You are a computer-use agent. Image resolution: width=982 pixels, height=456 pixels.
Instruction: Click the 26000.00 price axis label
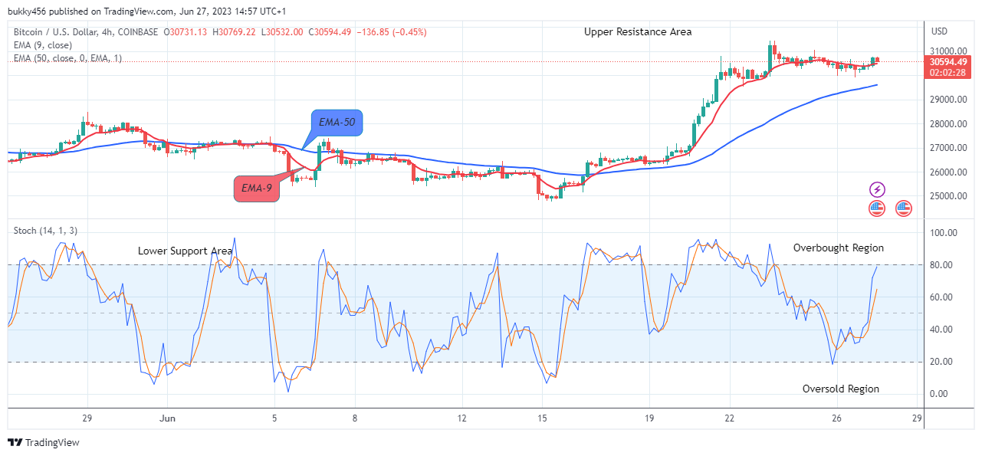click(x=948, y=172)
